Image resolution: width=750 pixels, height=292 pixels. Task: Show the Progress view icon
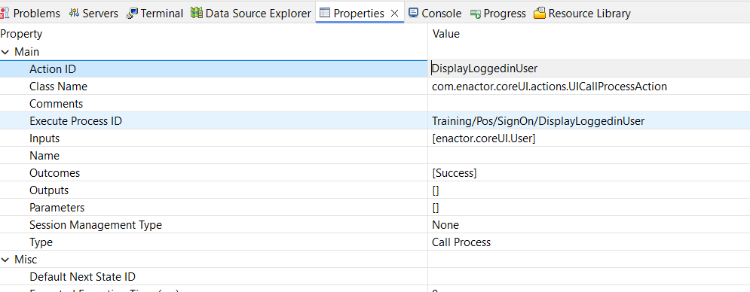[x=476, y=14]
